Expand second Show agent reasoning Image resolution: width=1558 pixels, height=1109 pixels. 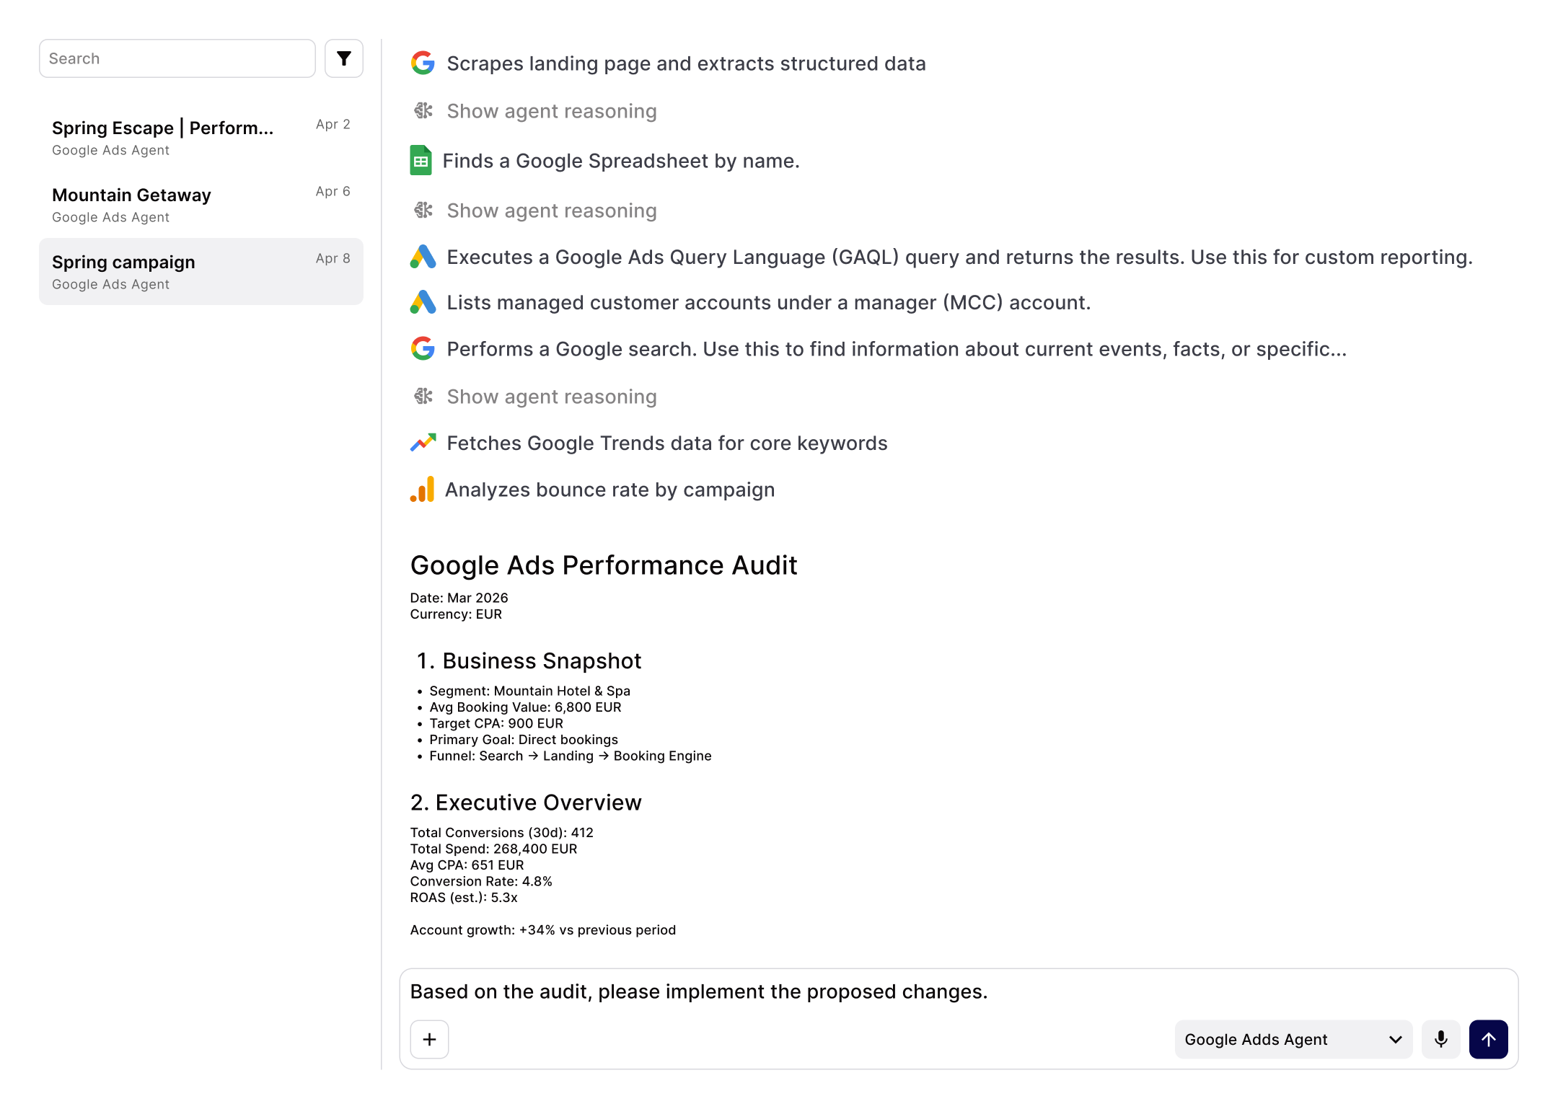point(551,211)
